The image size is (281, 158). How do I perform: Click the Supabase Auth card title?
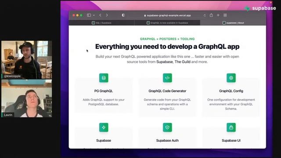coord(167,140)
